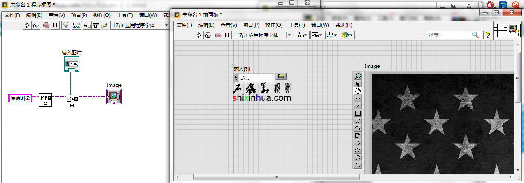
Task: Toggle Pause button on front panel toolbar
Action: tap(227, 35)
